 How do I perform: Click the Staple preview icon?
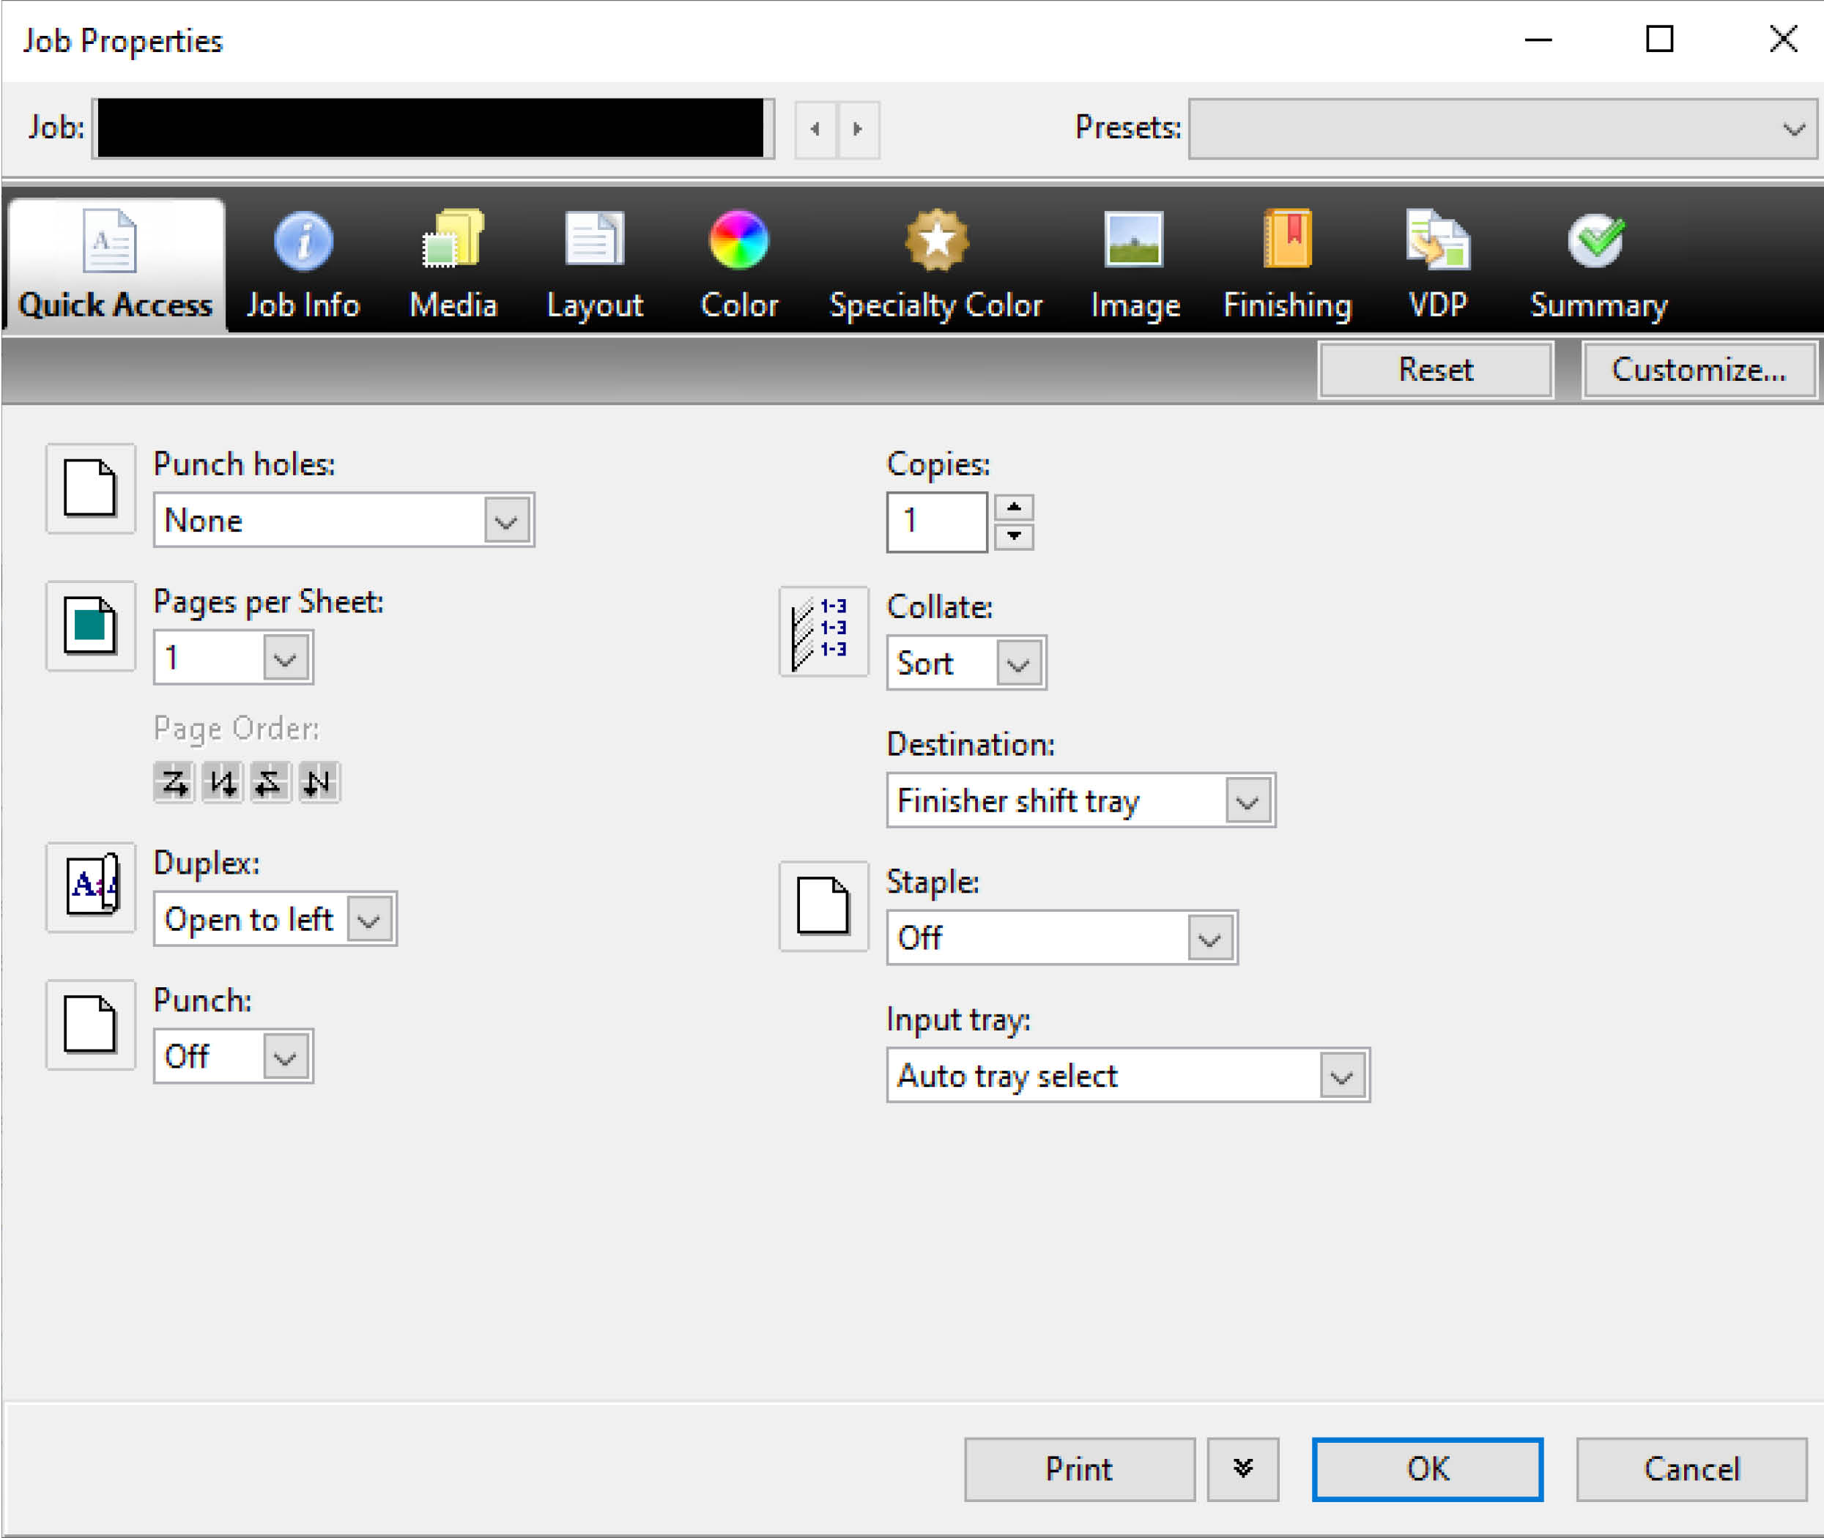pos(824,907)
